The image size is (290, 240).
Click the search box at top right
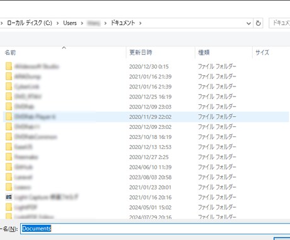coord(279,23)
